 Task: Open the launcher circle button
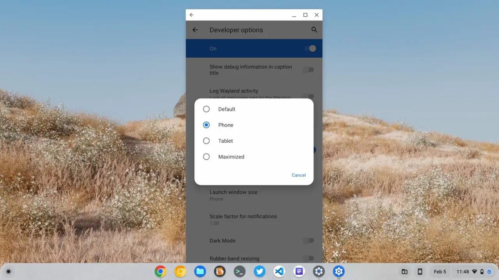[x=9, y=271]
